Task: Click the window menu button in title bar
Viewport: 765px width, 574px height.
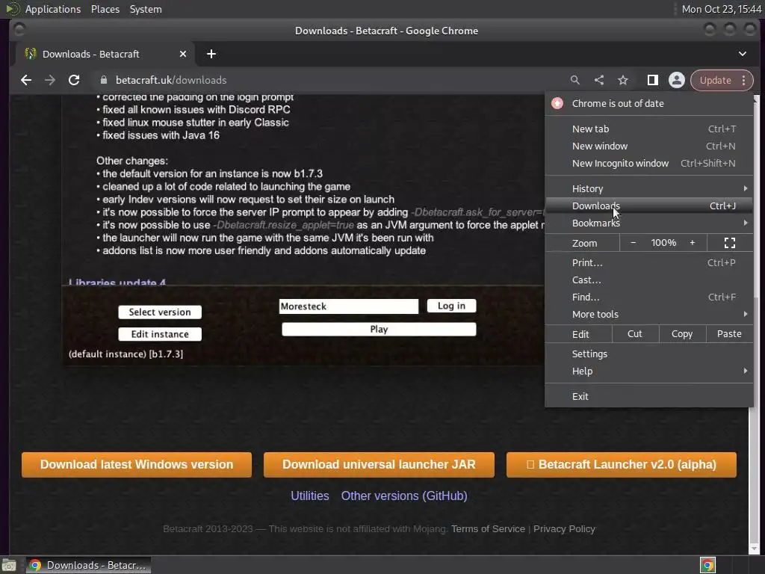Action: pyautogui.click(x=19, y=30)
